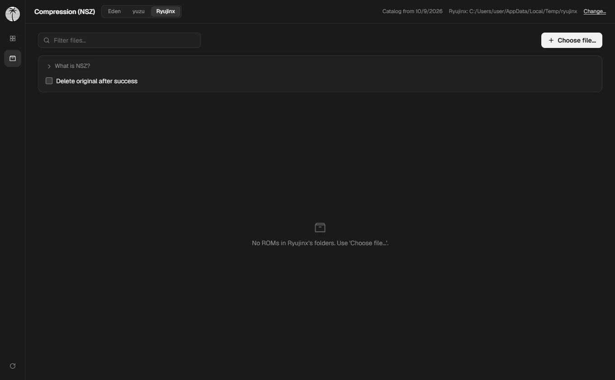Switch to the Eden emulator tab
Screen dimensions: 615x380
coord(114,11)
